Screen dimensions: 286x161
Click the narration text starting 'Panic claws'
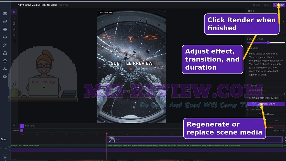pyautogui.click(x=266, y=64)
